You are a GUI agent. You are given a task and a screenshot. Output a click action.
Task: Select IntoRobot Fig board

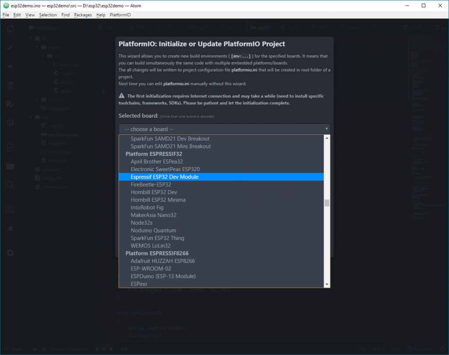click(x=221, y=208)
